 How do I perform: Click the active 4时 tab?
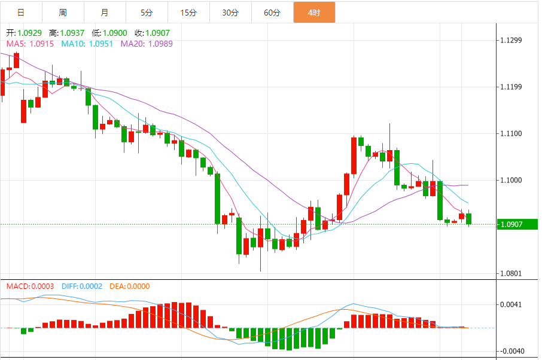coord(314,13)
